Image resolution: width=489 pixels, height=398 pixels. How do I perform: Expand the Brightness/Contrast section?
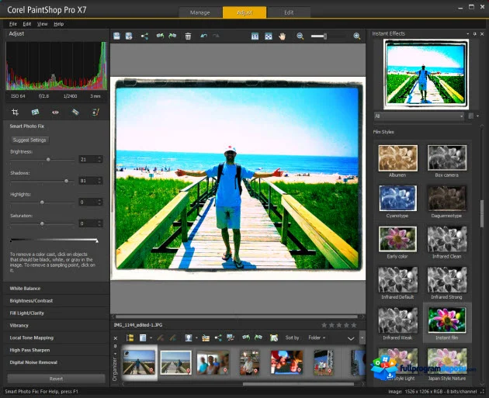(57, 301)
